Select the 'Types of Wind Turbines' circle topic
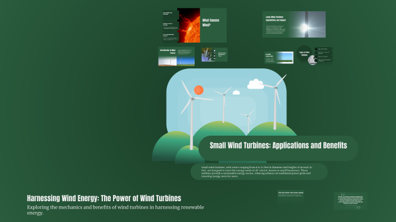Image resolution: width=396 pixels, height=222 pixels. [x=304, y=53]
